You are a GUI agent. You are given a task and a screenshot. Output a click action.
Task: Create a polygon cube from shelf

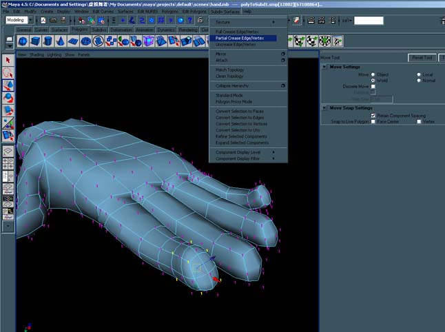pyautogui.click(x=36, y=42)
